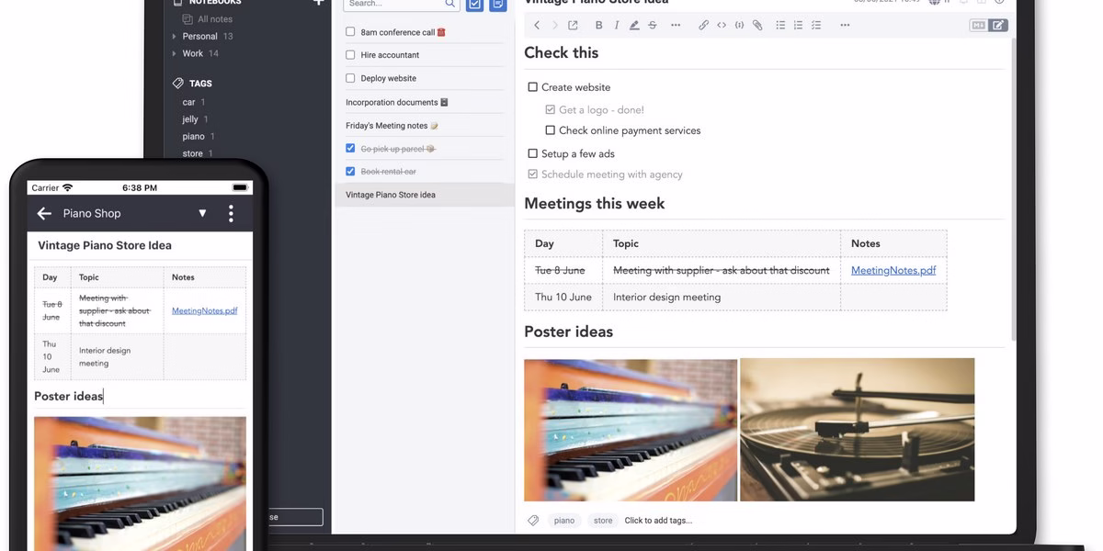This screenshot has height=551, width=1103.
Task: Filter notes by store tag in sidebar
Action: [x=192, y=153]
